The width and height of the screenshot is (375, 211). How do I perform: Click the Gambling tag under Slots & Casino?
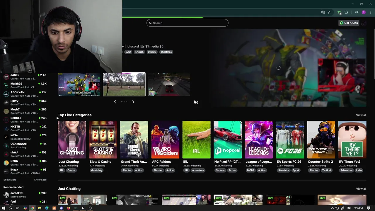[x=96, y=170]
